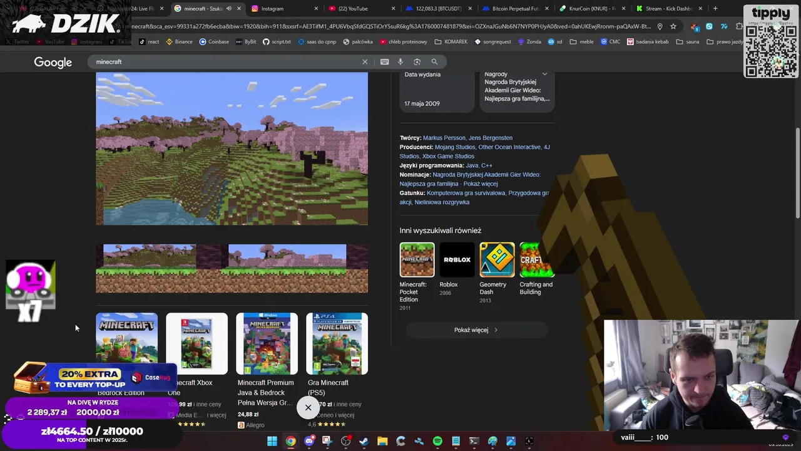
Task: Open Steam from the taskbar
Action: point(364,441)
